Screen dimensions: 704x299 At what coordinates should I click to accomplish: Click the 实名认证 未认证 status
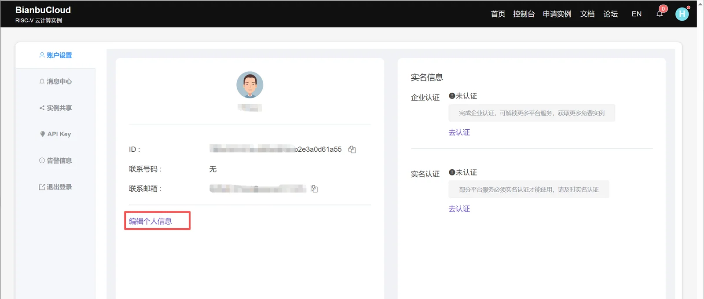(463, 172)
